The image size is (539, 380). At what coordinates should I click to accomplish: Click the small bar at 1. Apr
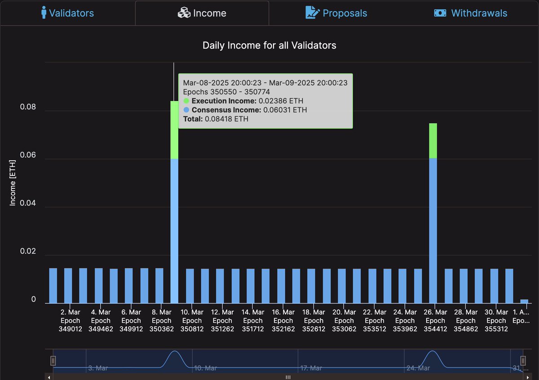[x=524, y=301]
